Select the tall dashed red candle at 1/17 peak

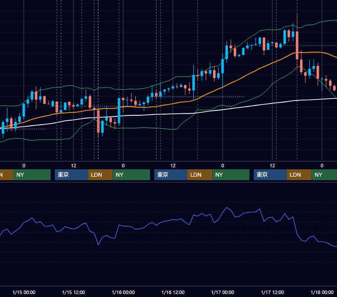click(297, 45)
